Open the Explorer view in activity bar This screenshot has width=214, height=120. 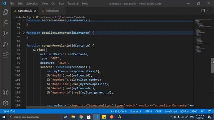pos(5,12)
